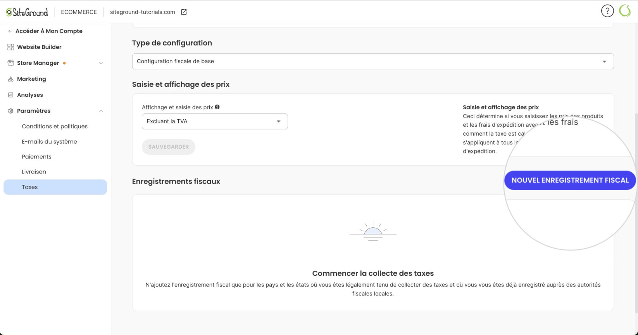Open Conditions et politiques settings
The width and height of the screenshot is (638, 335).
(55, 126)
